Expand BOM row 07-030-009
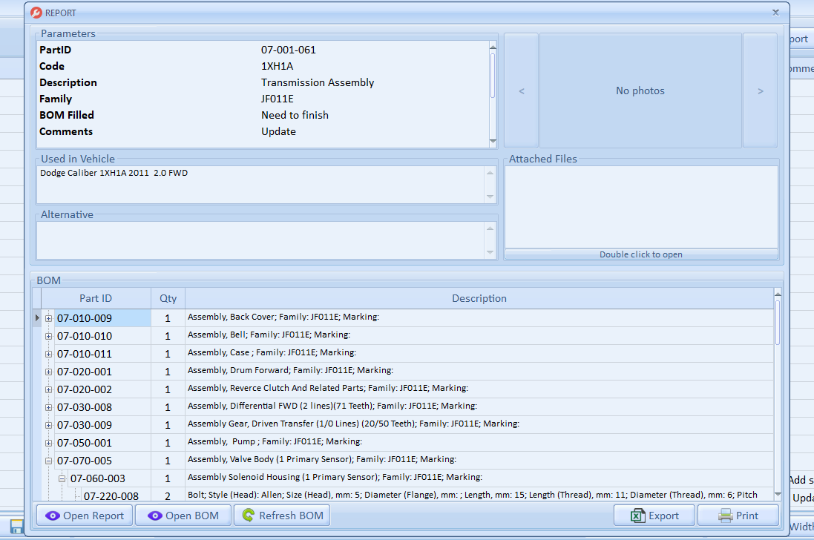This screenshot has height=540, width=814. coord(49,425)
